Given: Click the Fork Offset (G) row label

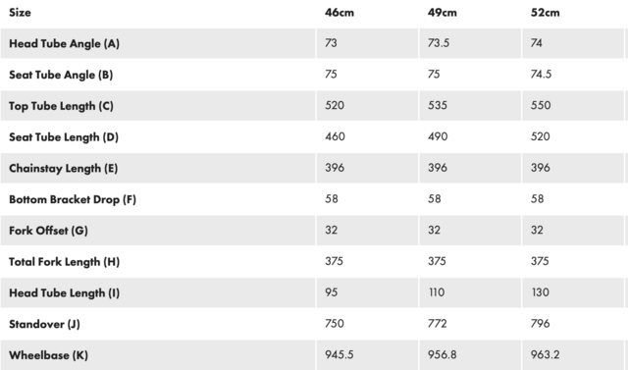Looking at the screenshot, I should point(48,231).
